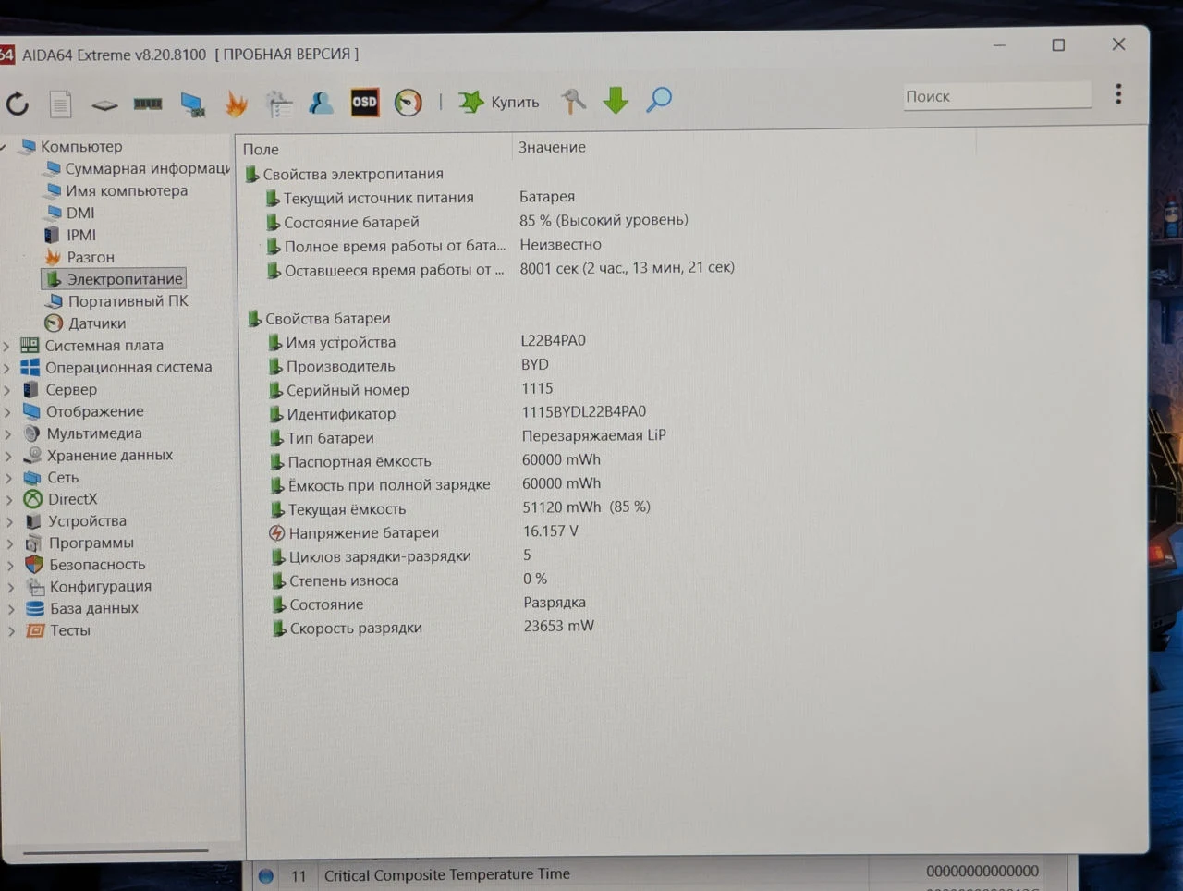Expand the Отображение node
This screenshot has height=891, width=1183.
coord(7,412)
